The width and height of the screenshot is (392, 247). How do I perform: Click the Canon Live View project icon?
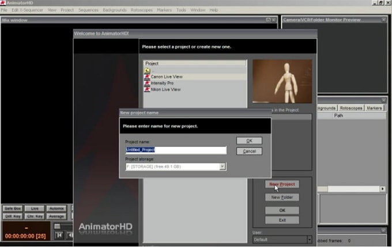(x=147, y=77)
